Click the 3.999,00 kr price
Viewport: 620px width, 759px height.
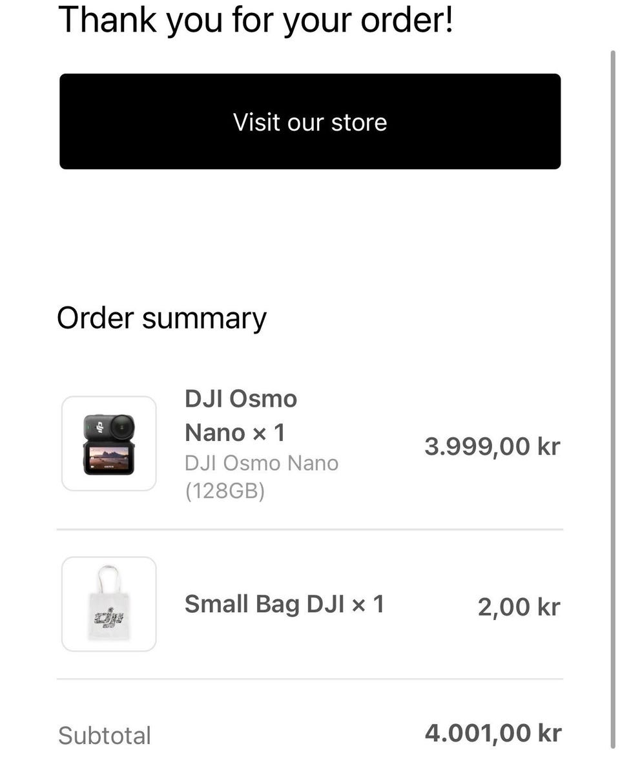(492, 446)
